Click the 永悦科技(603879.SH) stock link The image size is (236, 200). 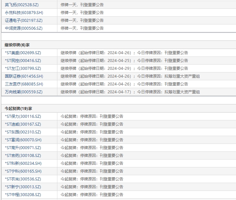(x=23, y=13)
